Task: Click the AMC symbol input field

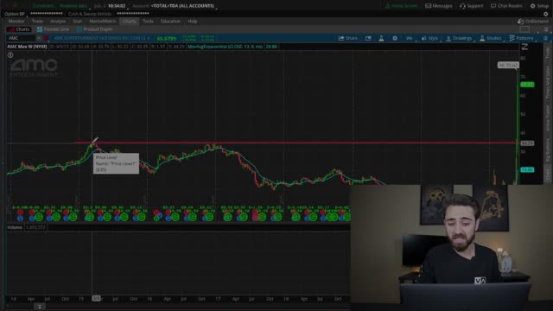Action: point(21,38)
